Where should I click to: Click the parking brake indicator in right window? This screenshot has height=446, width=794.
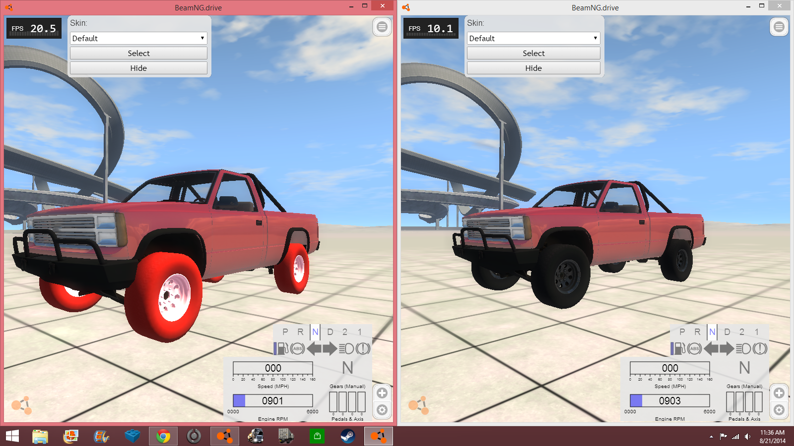coord(760,348)
